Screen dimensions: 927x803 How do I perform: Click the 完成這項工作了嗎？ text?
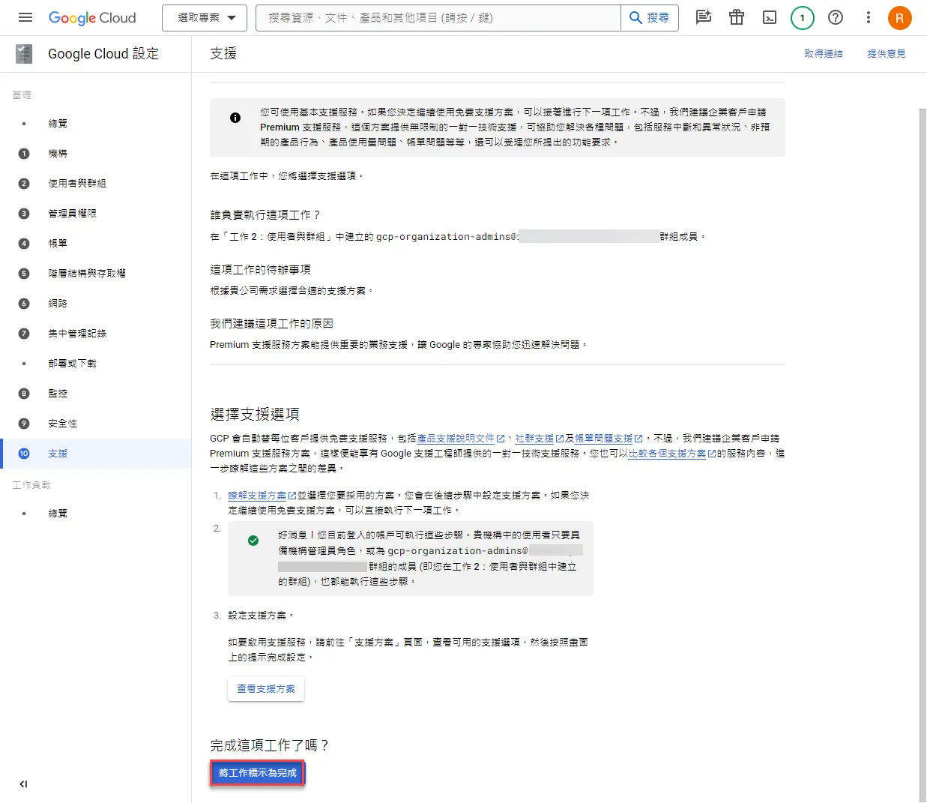(x=270, y=745)
